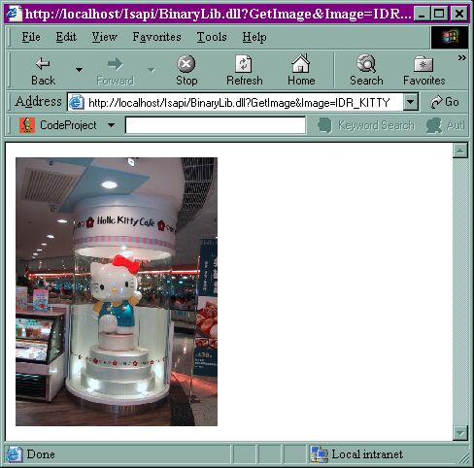Go to the Home page icon
The image size is (474, 468).
tap(301, 63)
